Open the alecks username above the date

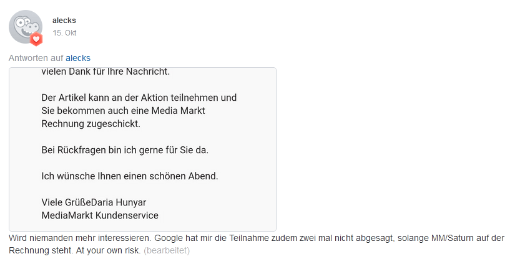pos(64,21)
